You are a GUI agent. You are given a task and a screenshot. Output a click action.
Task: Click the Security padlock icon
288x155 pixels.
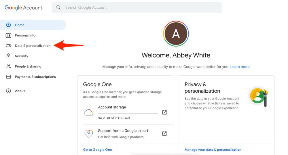(9, 56)
